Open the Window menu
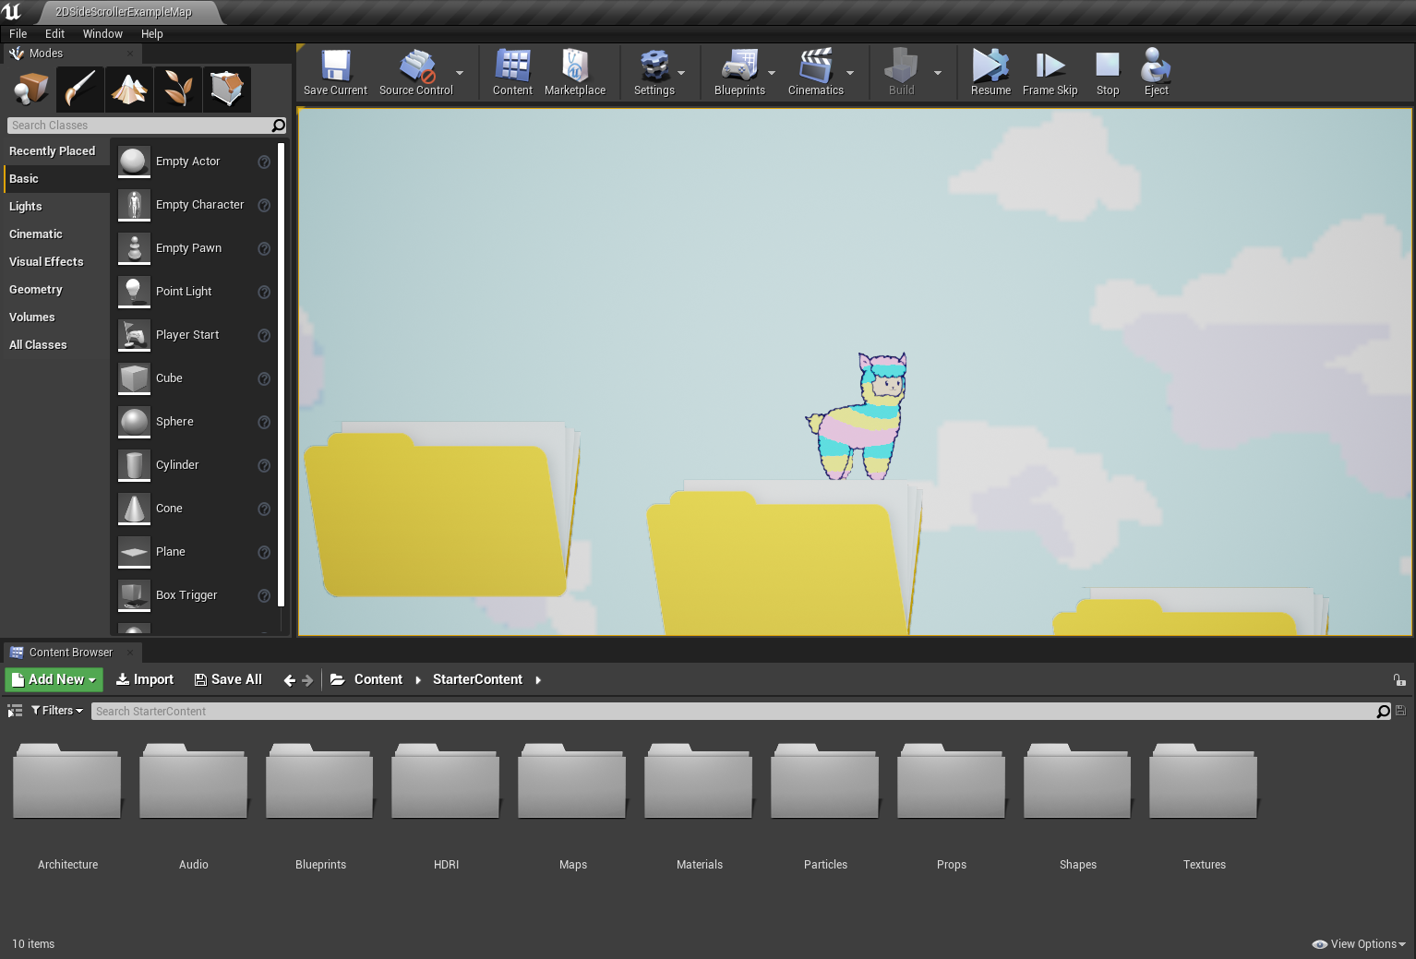 (102, 34)
